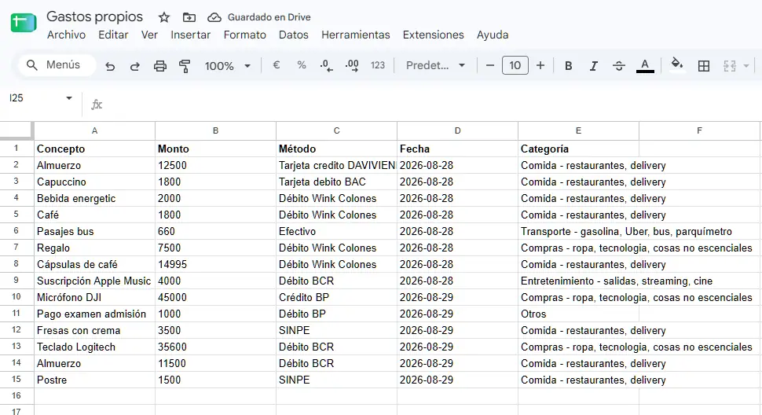This screenshot has width=762, height=415.
Task: Expand the name box dropdown arrow
Action: pos(69,98)
